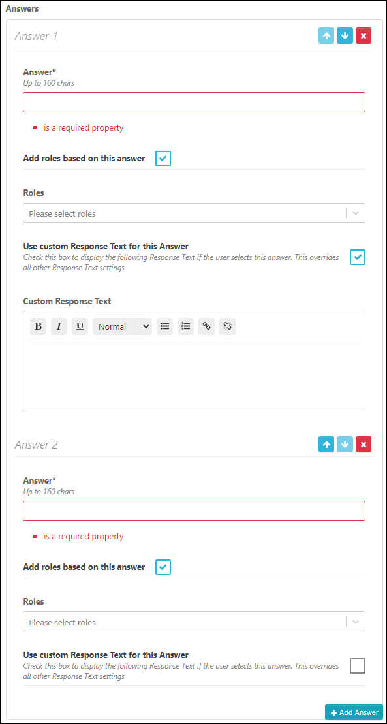The width and height of the screenshot is (387, 724).
Task: Delete Answer 2 with red X button
Action: tap(364, 445)
